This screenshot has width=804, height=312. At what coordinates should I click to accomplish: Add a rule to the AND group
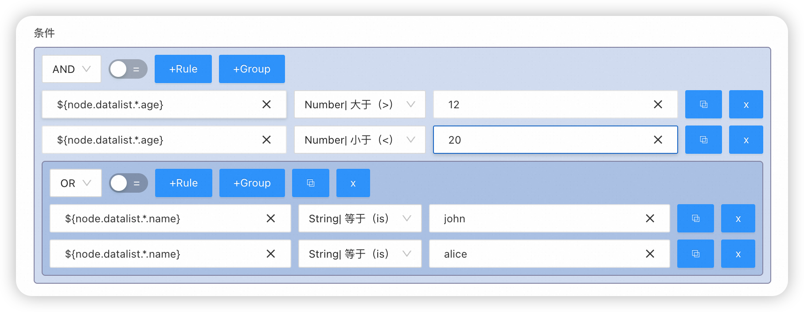point(183,69)
